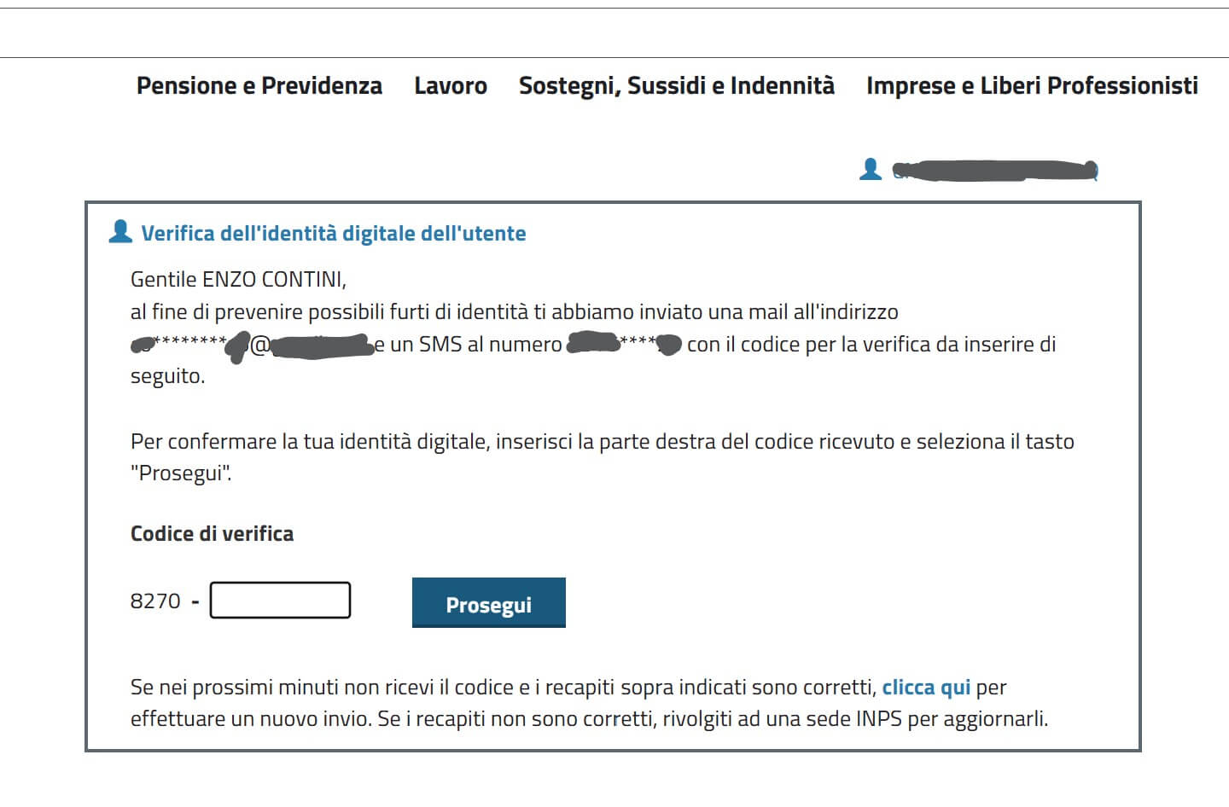Click the person icon beside the Verifica heading
1229x807 pixels.
click(120, 232)
